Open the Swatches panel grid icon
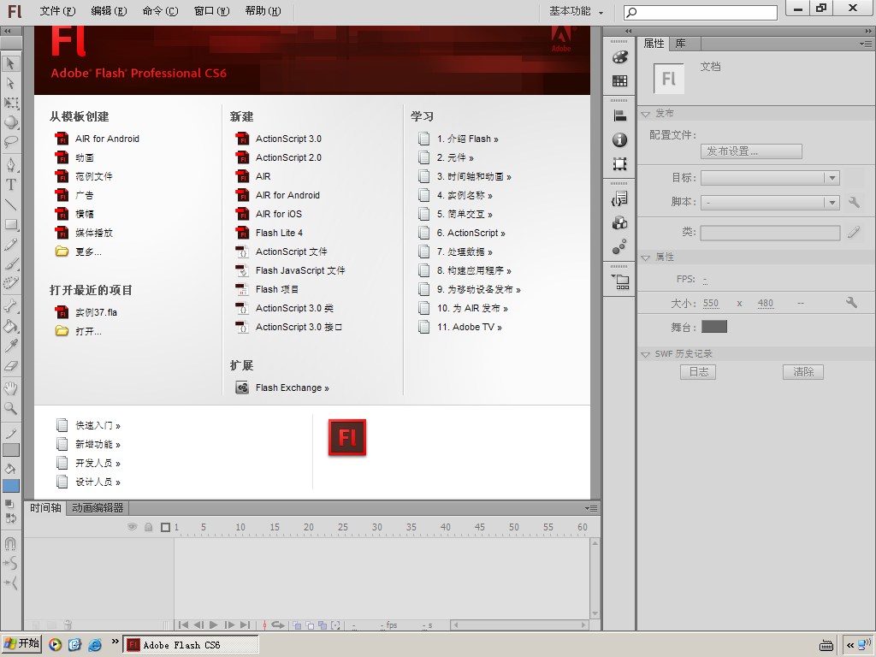876x657 pixels. pos(619,81)
